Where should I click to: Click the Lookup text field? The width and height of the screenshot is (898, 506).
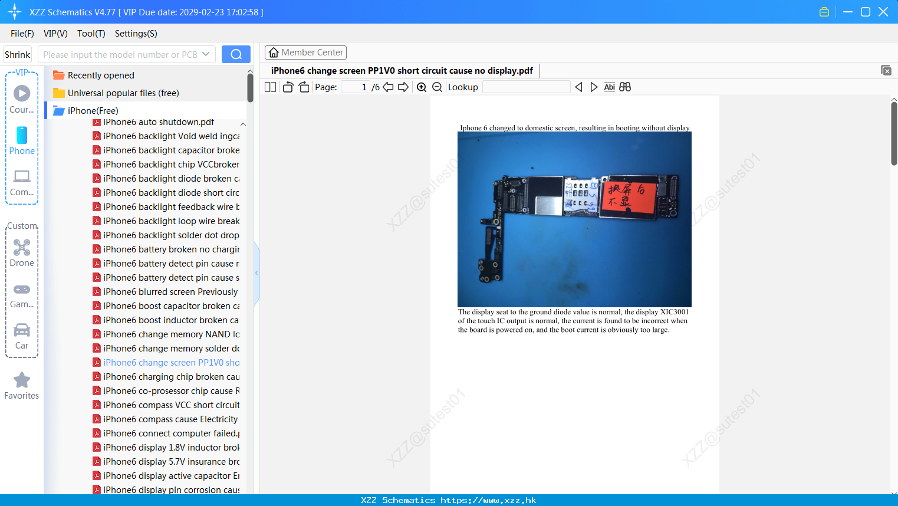[x=526, y=87]
